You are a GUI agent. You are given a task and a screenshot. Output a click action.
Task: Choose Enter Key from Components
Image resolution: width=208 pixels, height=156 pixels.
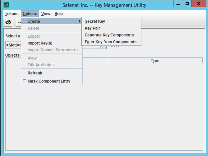pyautogui.click(x=110, y=42)
